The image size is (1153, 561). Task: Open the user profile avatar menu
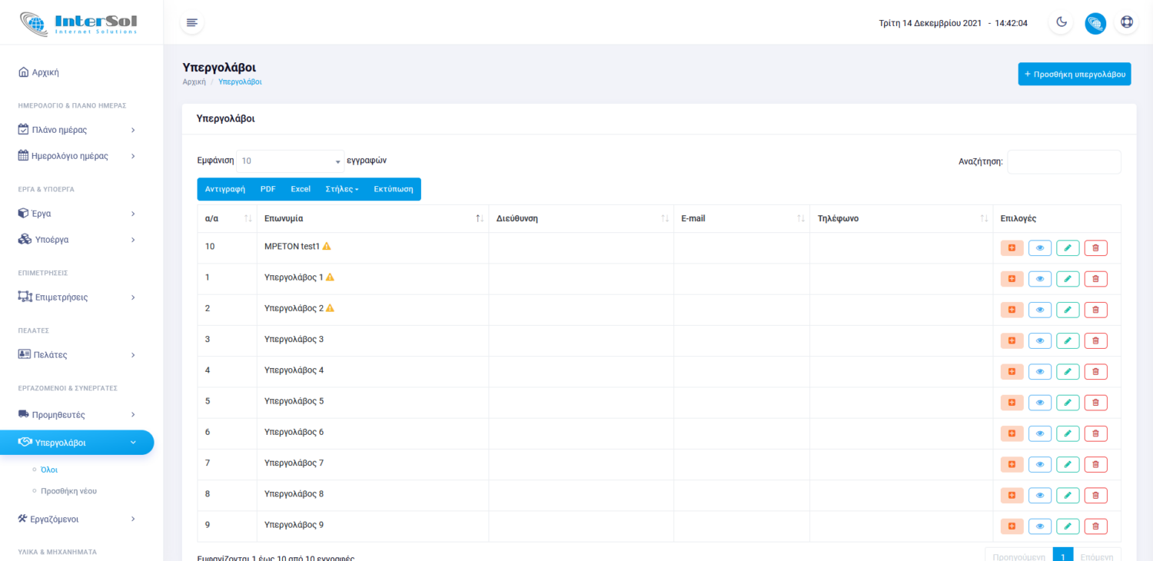click(x=1095, y=23)
